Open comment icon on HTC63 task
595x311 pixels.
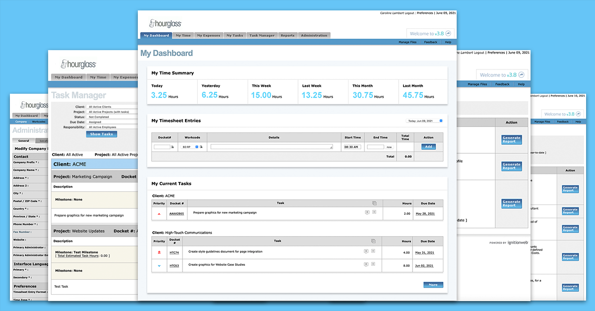click(367, 264)
